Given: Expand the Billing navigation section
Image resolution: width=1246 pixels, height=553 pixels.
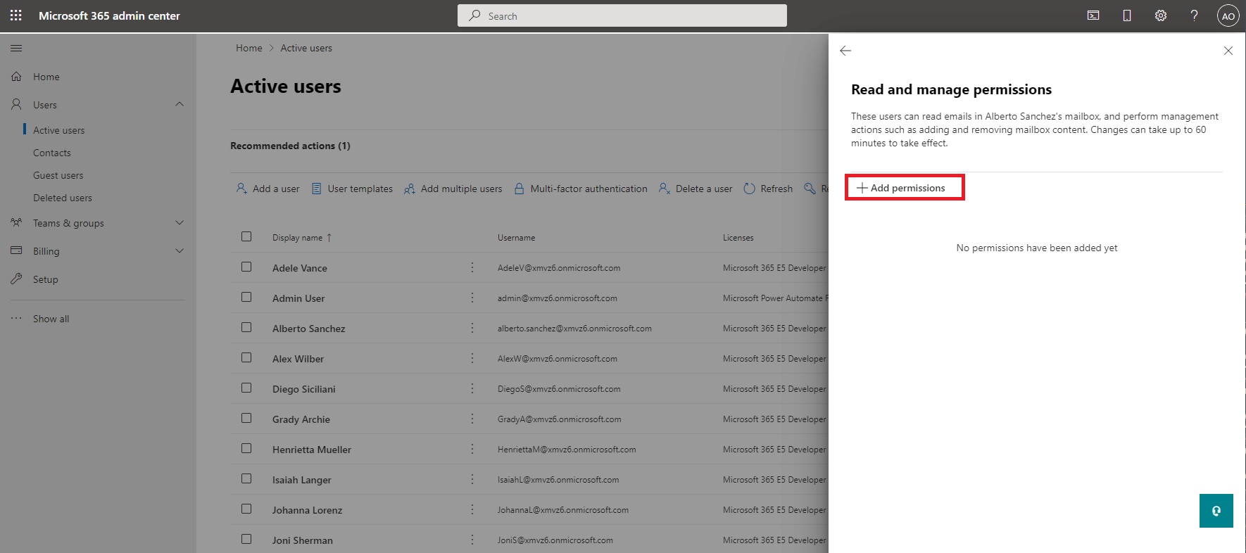Looking at the screenshot, I should coord(180,251).
